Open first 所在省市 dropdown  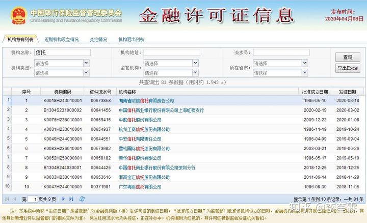(x=305, y=63)
